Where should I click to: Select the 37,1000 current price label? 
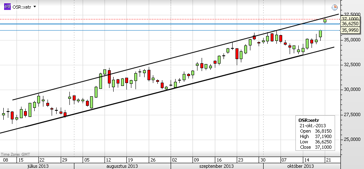click(x=350, y=19)
